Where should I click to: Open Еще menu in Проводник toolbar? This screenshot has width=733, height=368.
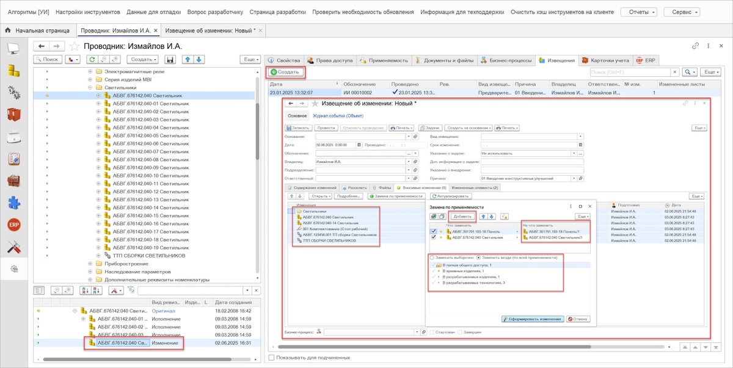(250, 59)
